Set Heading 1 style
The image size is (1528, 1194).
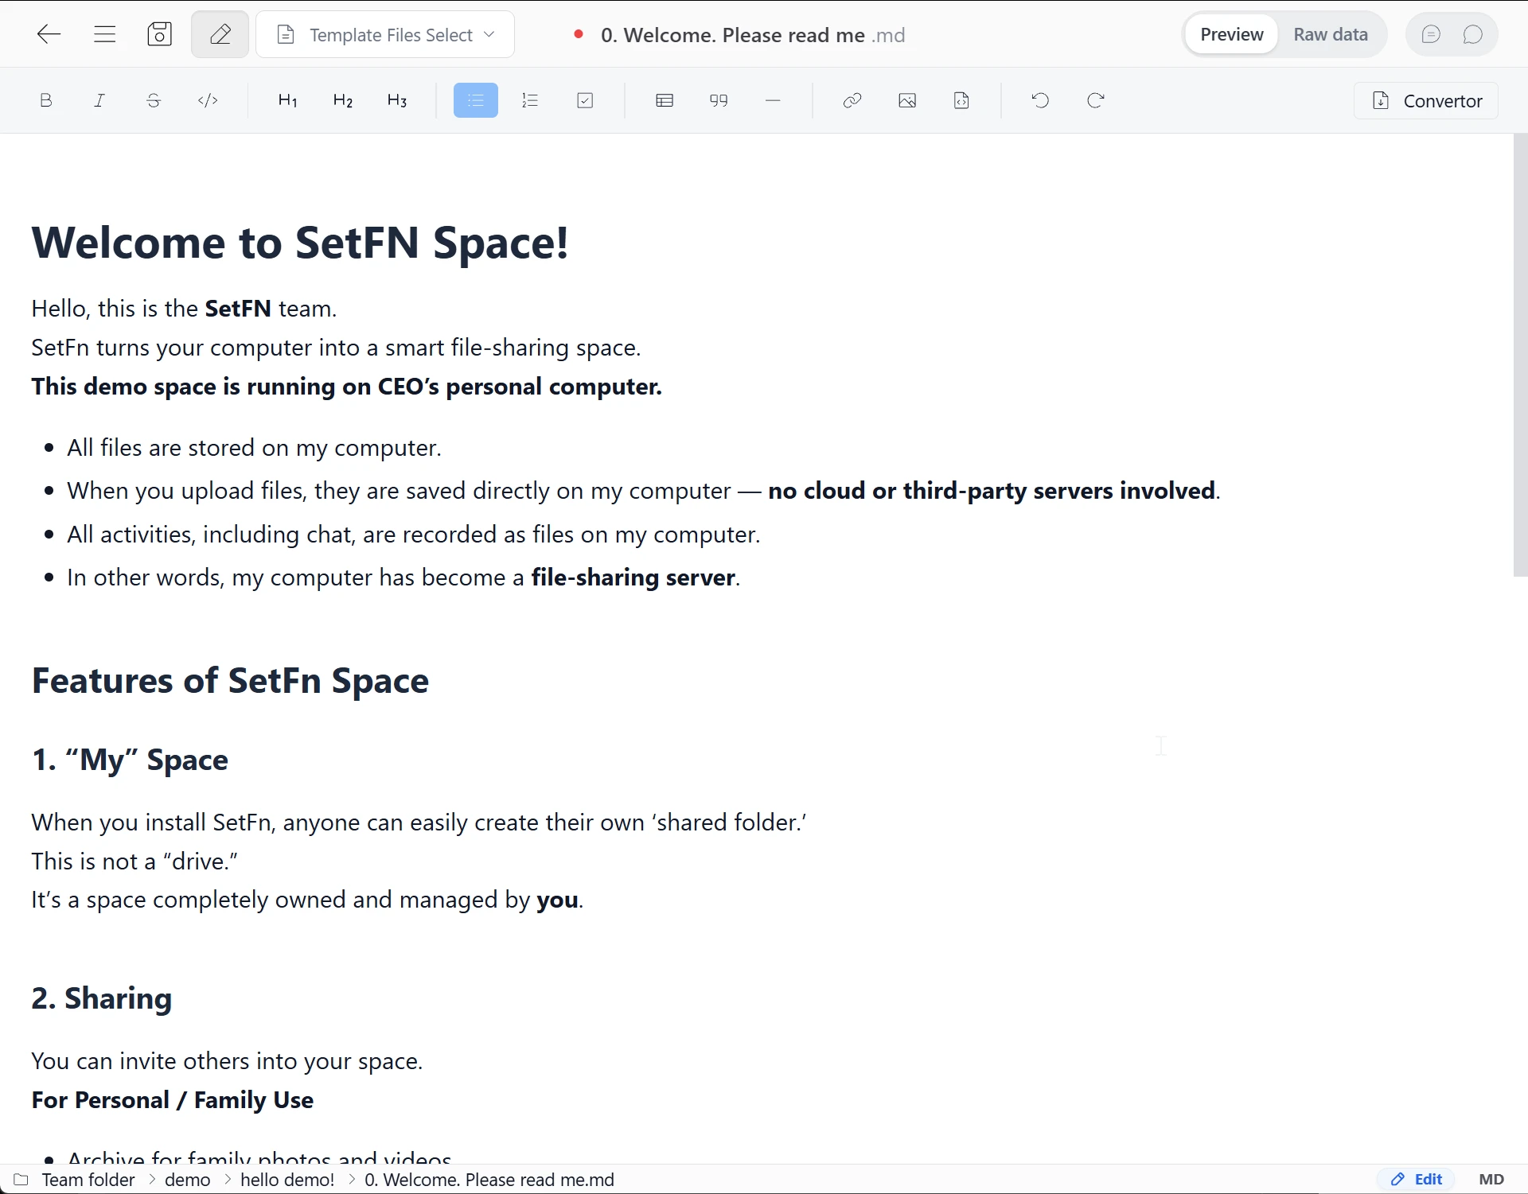pos(287,100)
